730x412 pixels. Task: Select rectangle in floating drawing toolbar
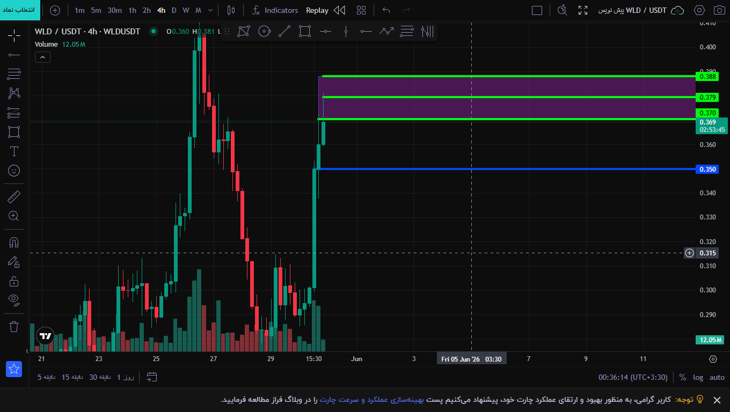click(x=305, y=31)
